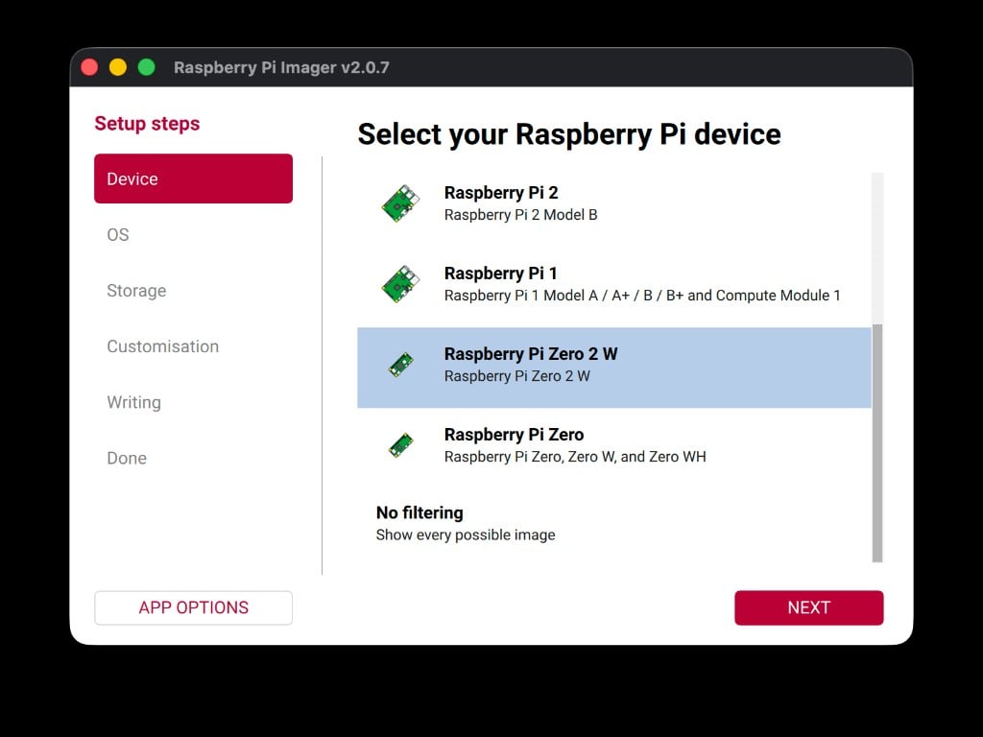Screen dimensions: 983x737
Task: Click the bold 'Raspberry Pi Zero' title
Action: click(514, 435)
